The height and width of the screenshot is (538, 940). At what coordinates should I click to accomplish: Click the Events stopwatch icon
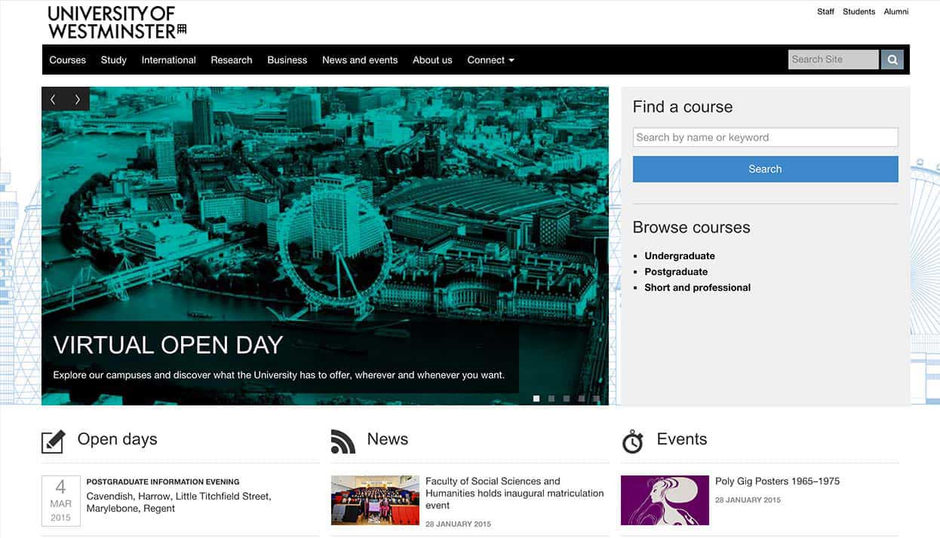632,442
